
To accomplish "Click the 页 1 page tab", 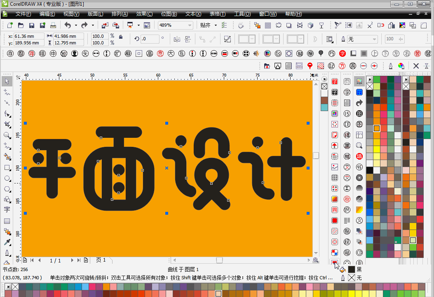I will pyautogui.click(x=101, y=260).
